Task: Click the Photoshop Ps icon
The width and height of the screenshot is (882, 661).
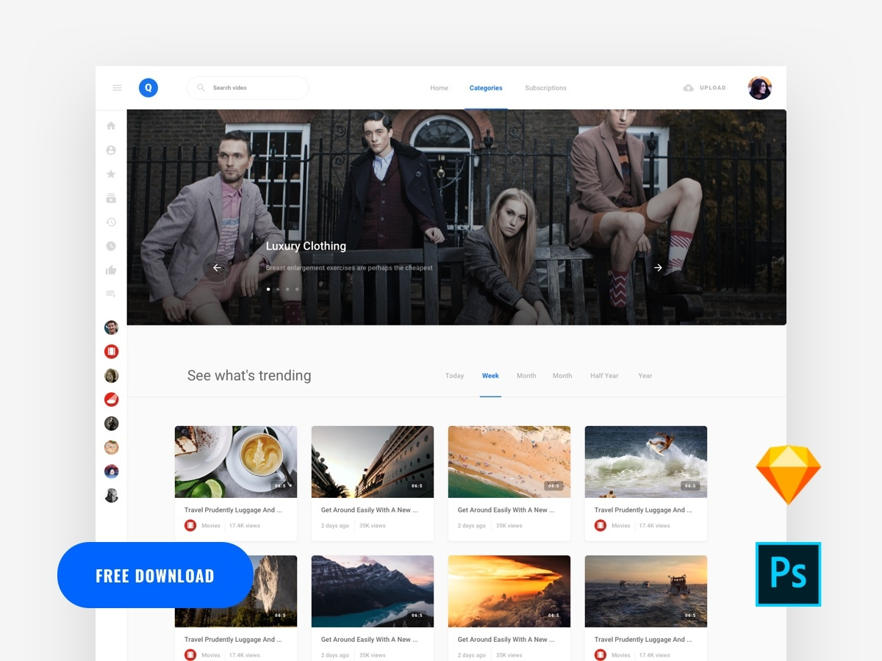Action: 788,574
